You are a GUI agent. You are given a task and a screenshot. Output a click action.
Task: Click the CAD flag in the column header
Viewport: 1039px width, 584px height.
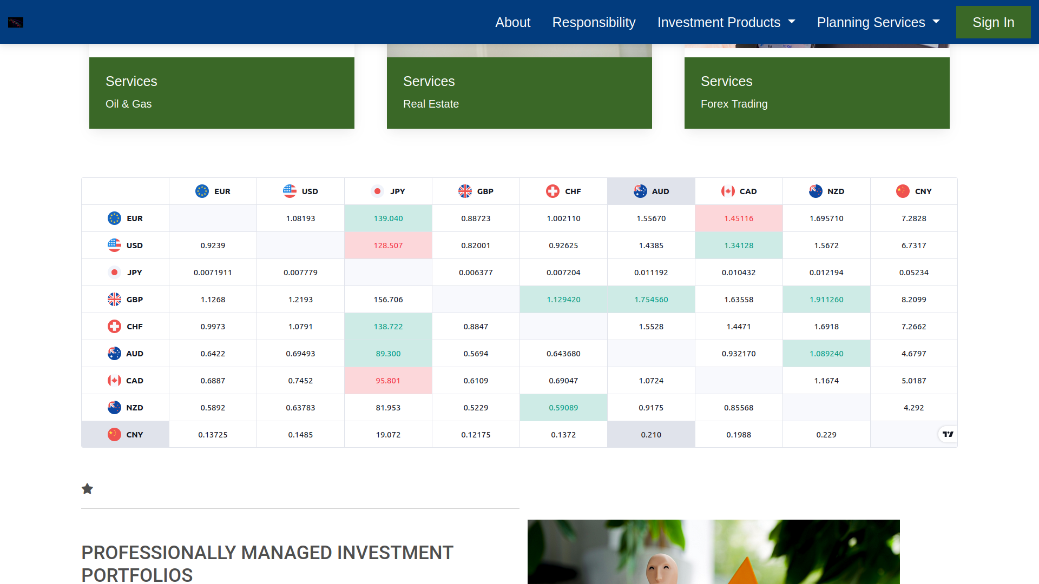(728, 191)
